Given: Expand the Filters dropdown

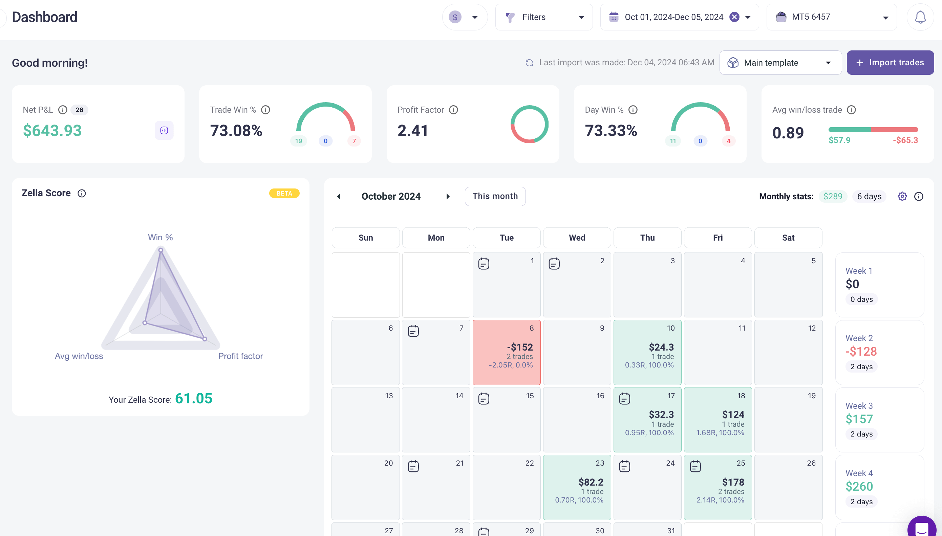Looking at the screenshot, I should click(544, 17).
